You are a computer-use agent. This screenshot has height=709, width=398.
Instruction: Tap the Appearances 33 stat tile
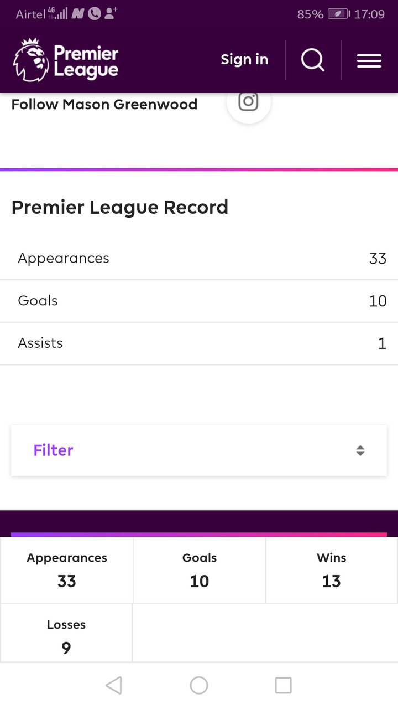(x=67, y=570)
